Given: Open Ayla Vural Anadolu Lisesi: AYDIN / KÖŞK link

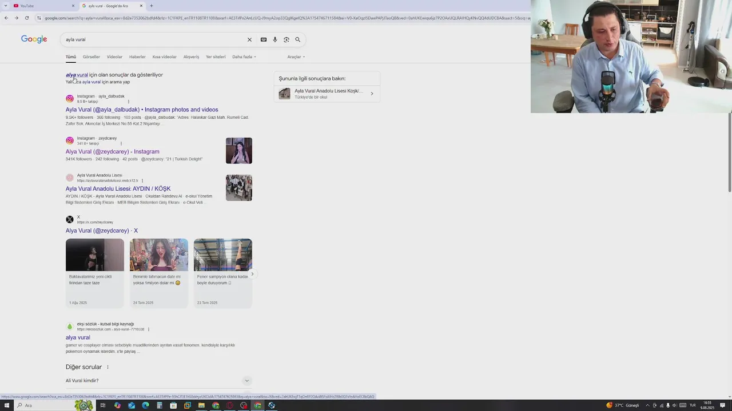Looking at the screenshot, I should click(x=118, y=188).
